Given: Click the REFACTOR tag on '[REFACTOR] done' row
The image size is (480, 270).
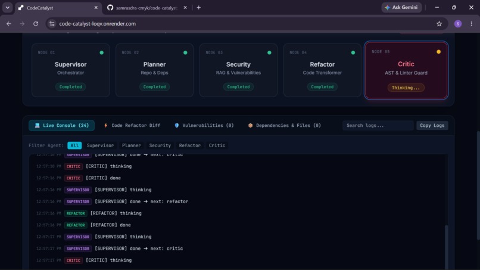Looking at the screenshot, I should click(76, 225).
